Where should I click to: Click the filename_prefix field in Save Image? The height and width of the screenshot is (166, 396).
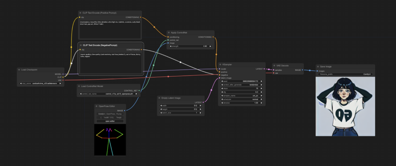pyautogui.click(x=345, y=75)
